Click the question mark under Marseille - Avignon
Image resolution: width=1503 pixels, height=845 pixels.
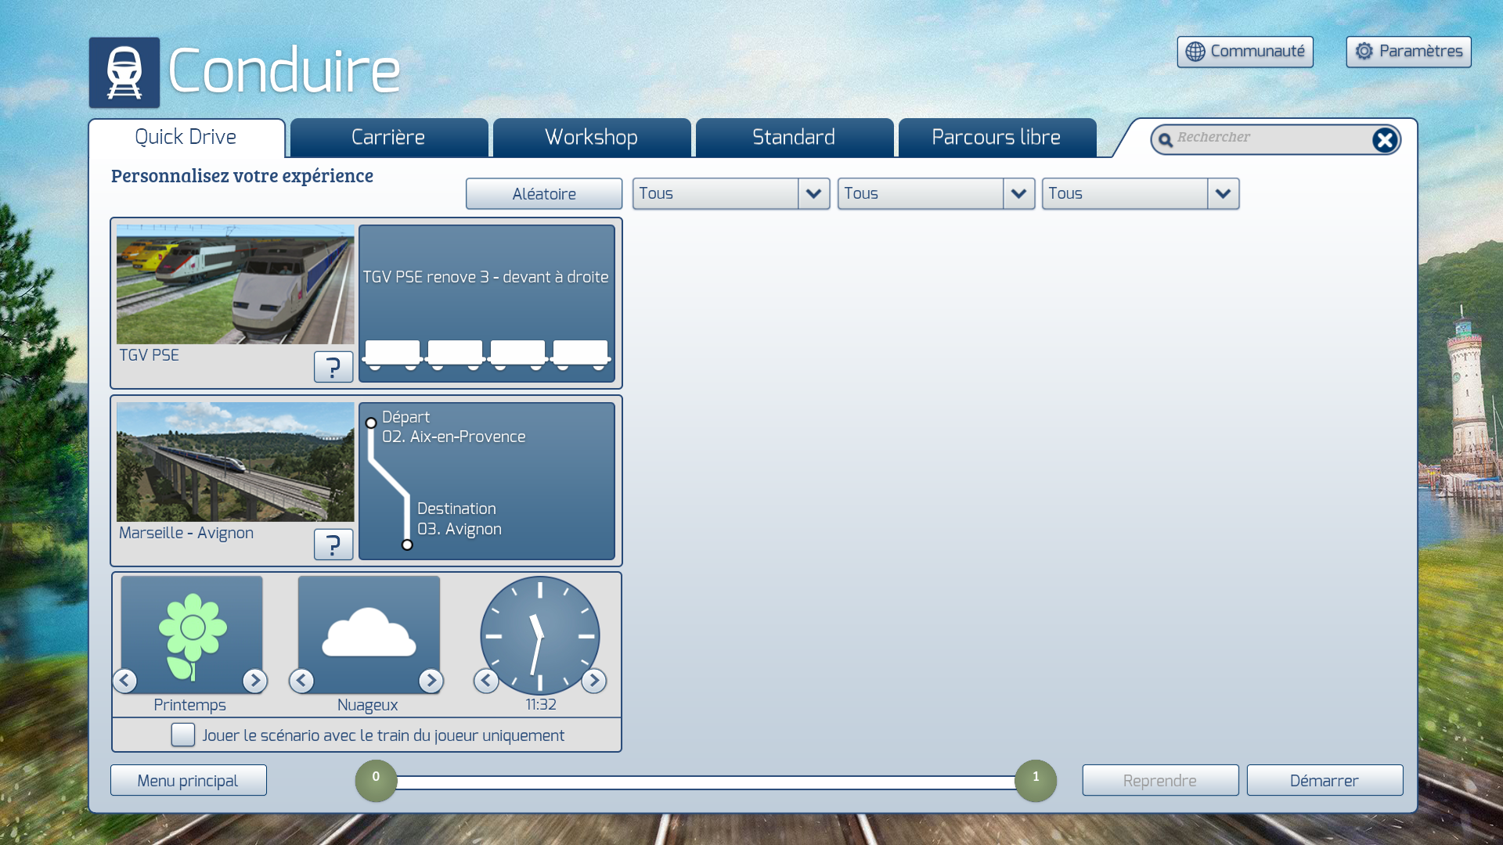pos(333,545)
